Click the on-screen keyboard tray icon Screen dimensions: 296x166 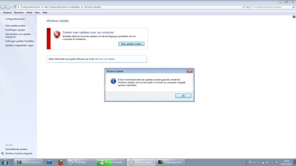point(254,162)
